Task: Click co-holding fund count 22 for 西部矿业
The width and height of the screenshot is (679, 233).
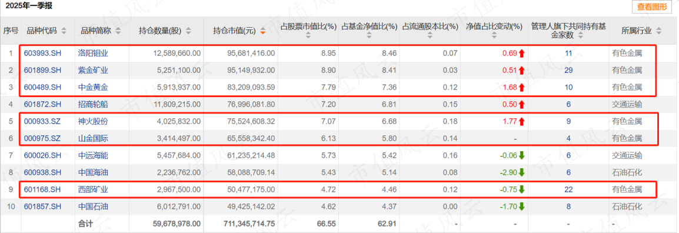Action: pos(568,189)
